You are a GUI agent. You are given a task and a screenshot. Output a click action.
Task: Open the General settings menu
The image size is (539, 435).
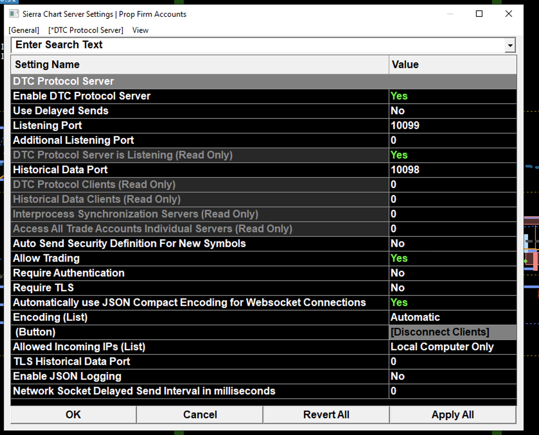click(24, 30)
